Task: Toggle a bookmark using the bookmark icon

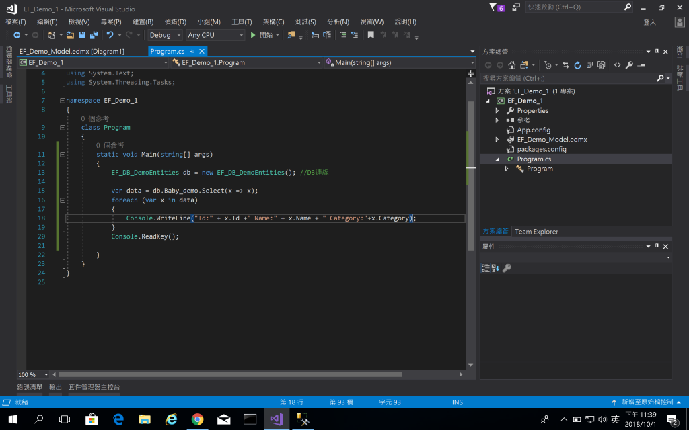Action: pyautogui.click(x=371, y=35)
